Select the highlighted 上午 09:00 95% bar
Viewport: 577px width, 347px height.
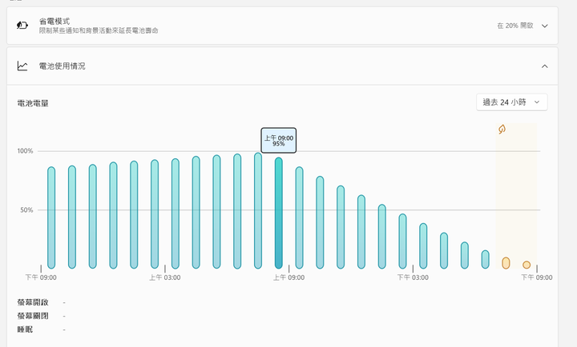click(279, 213)
